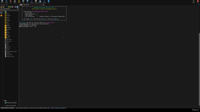The image size is (200, 112).
Task: Click the Split terminal icon
Action: (27, 2)
